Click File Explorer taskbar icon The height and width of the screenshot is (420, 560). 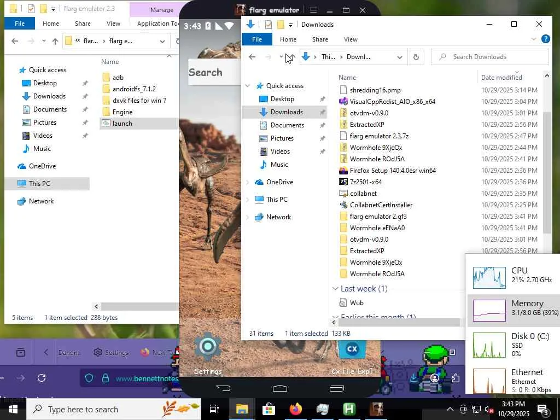(x=242, y=409)
